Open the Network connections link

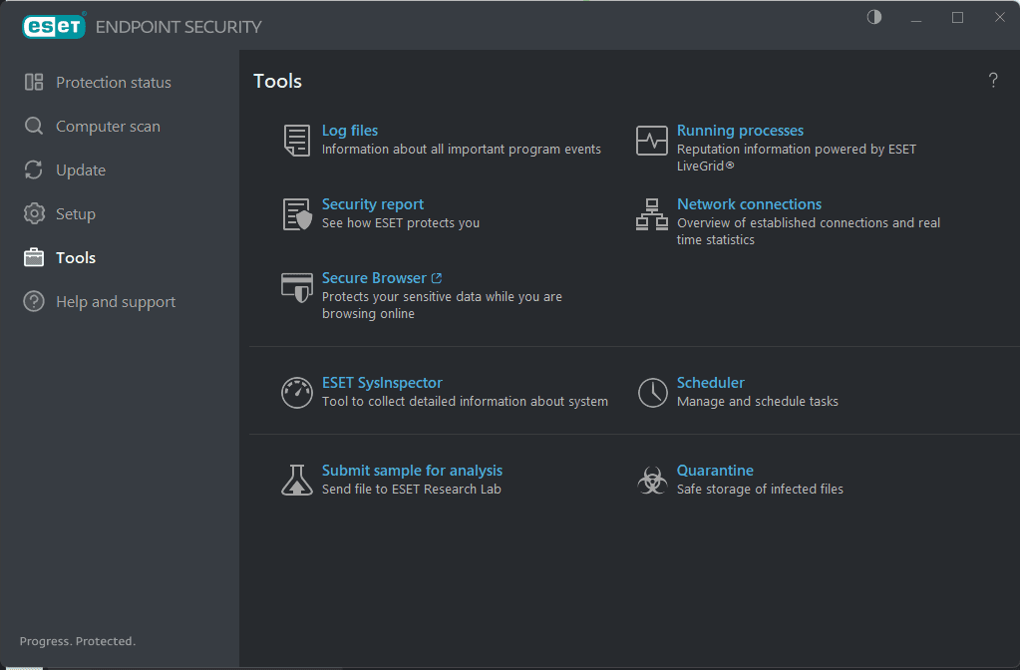point(750,204)
